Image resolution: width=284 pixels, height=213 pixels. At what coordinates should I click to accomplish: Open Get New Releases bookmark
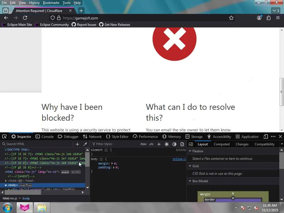115,25
